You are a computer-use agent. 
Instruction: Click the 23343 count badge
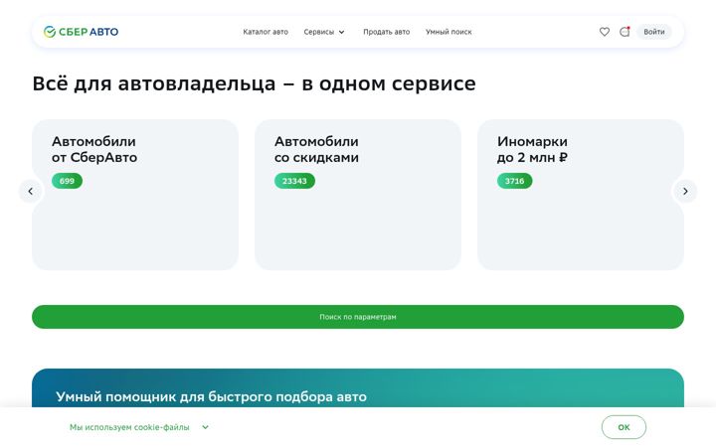pyautogui.click(x=294, y=181)
